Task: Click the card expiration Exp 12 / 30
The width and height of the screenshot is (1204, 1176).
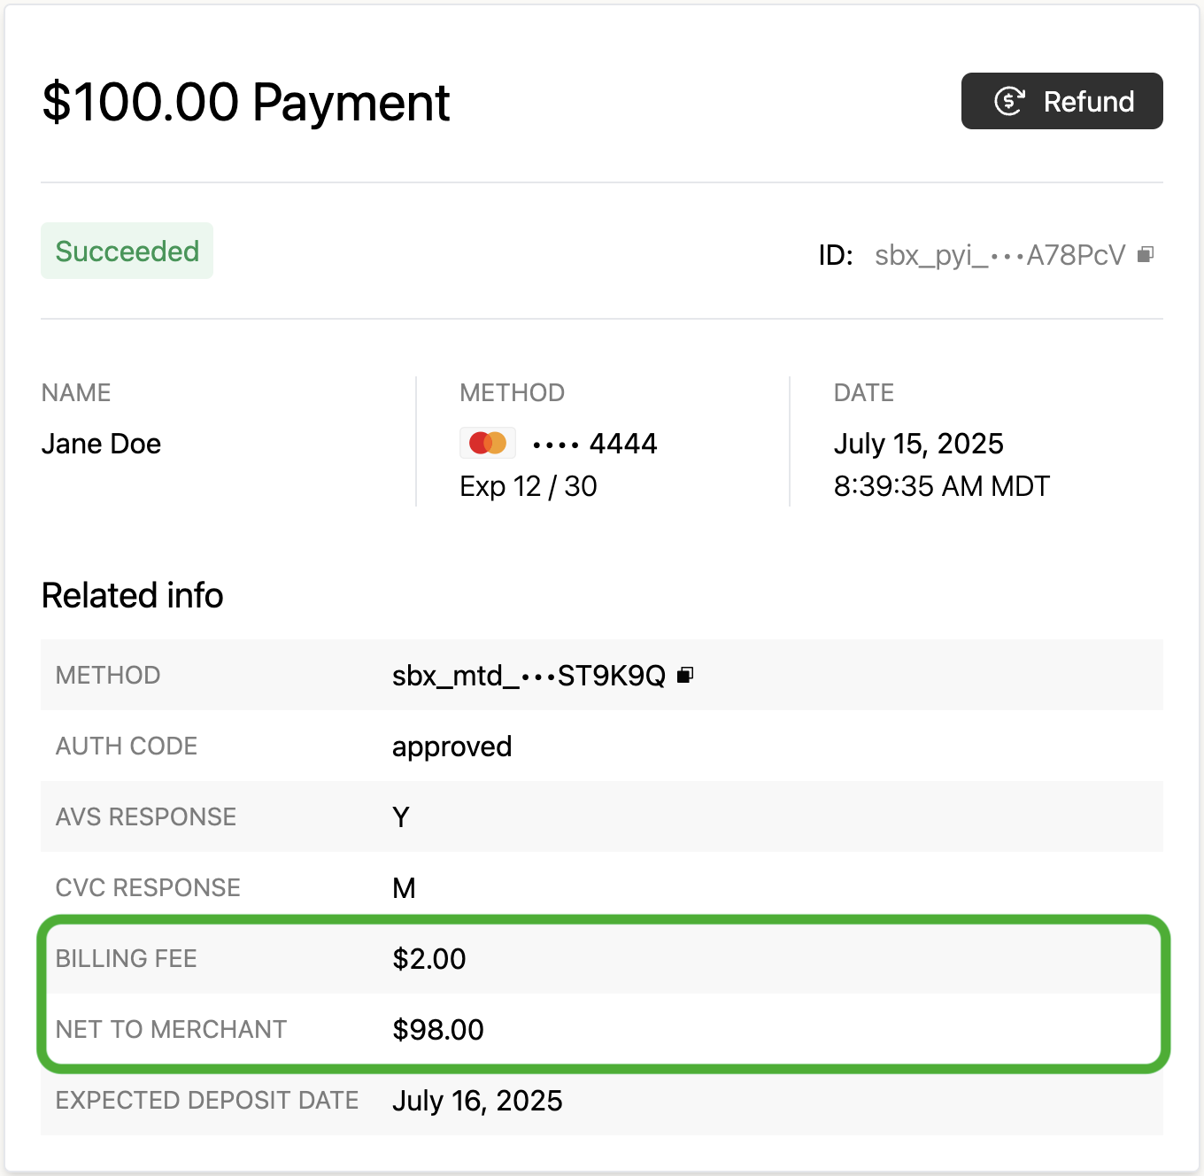Action: [529, 486]
